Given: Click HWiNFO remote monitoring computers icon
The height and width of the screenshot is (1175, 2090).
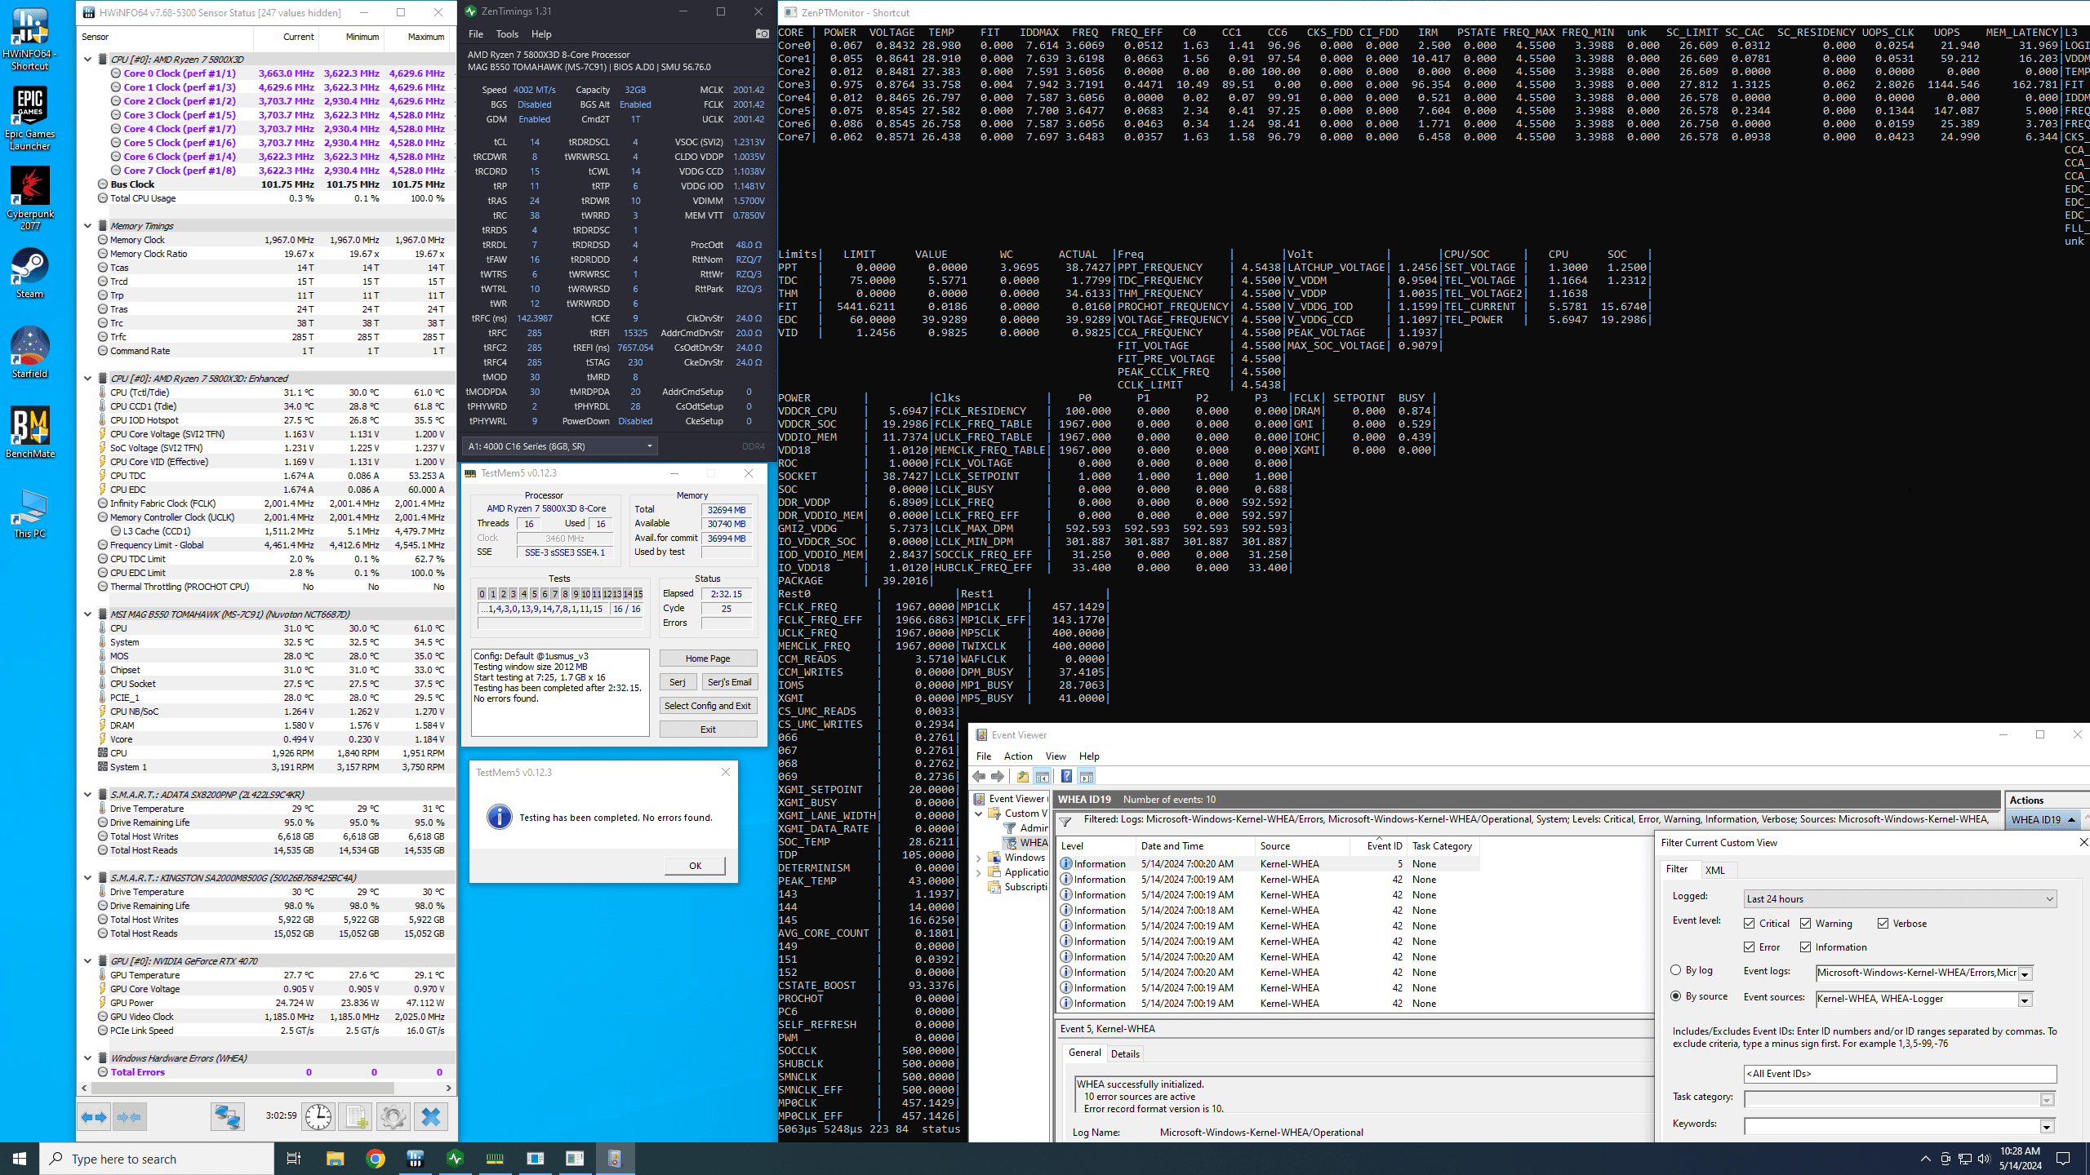Looking at the screenshot, I should click(227, 1116).
